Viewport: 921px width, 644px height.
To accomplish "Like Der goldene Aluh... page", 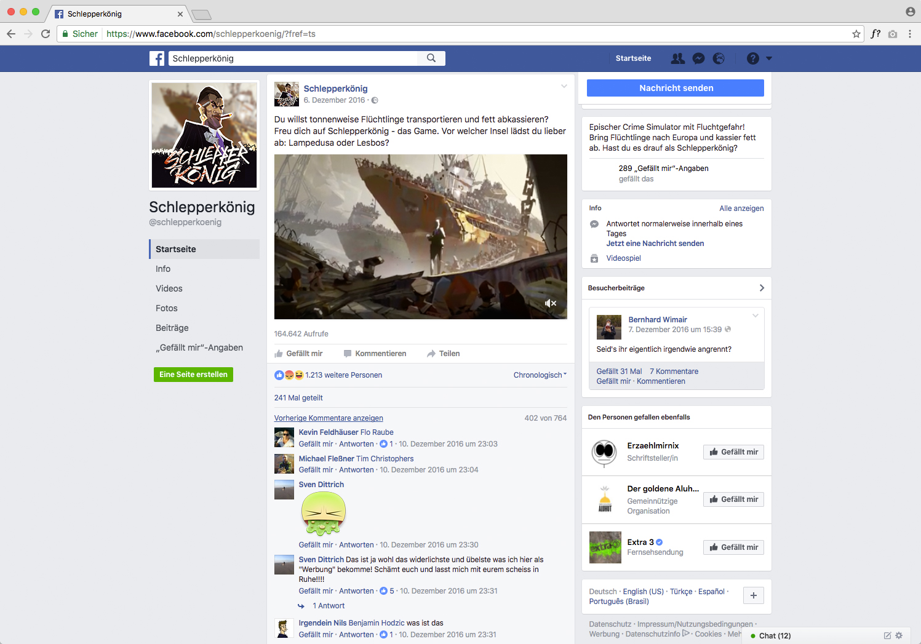I will 733,499.
